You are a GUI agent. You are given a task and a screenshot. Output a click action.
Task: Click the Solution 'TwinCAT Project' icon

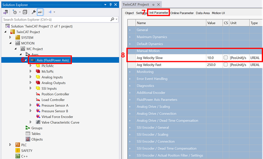pos(8,26)
